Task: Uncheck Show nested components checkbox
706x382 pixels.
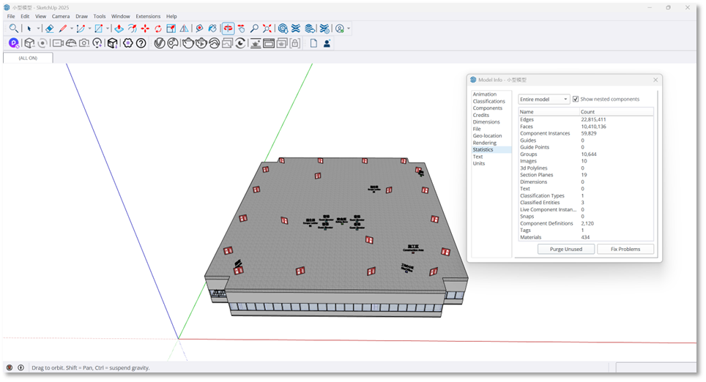Action: coord(576,100)
